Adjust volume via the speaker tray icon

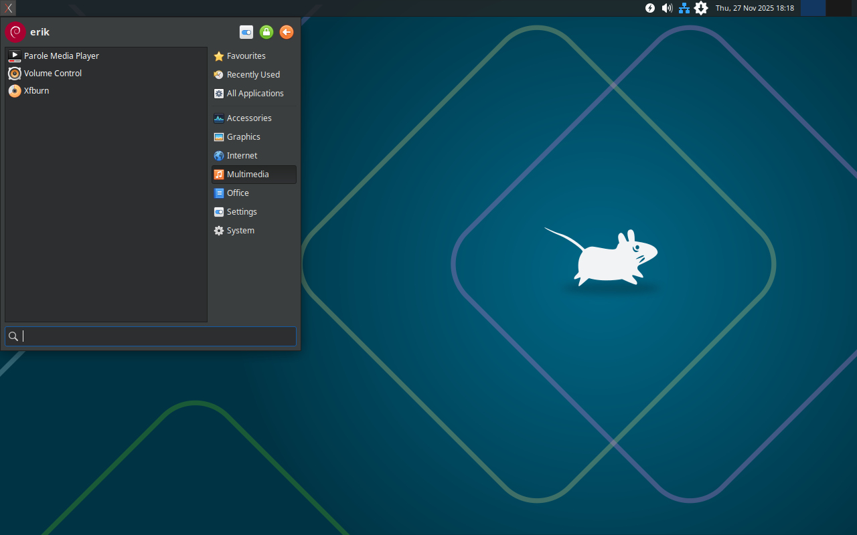click(667, 8)
